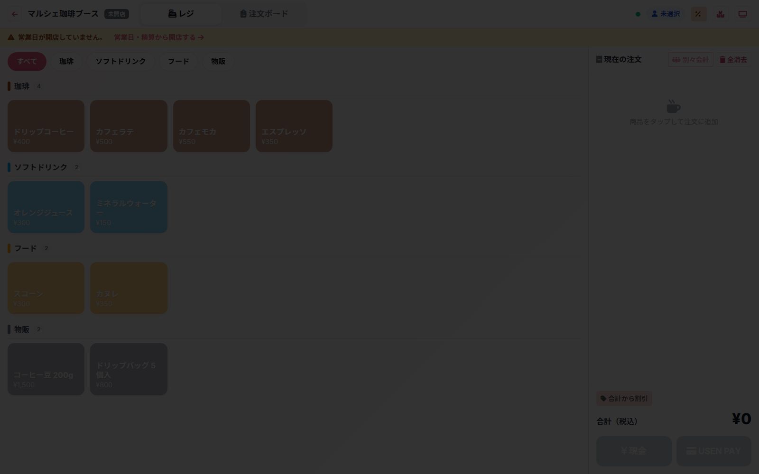759x474 pixels.
Task: Switch to the 注文ボード tab
Action: click(264, 14)
